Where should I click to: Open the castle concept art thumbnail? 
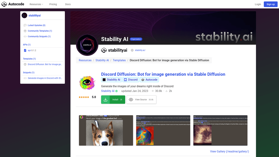tap(220, 130)
